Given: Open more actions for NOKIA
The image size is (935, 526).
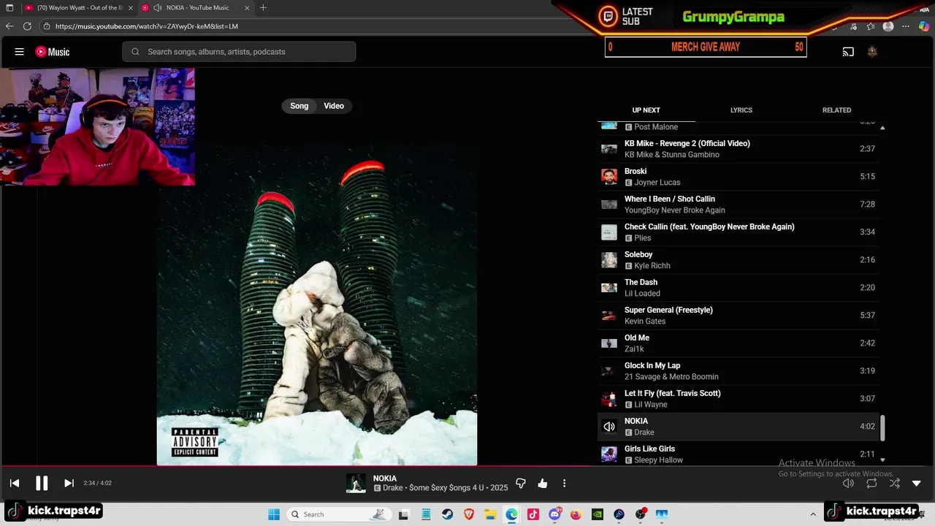Looking at the screenshot, I should point(564,483).
